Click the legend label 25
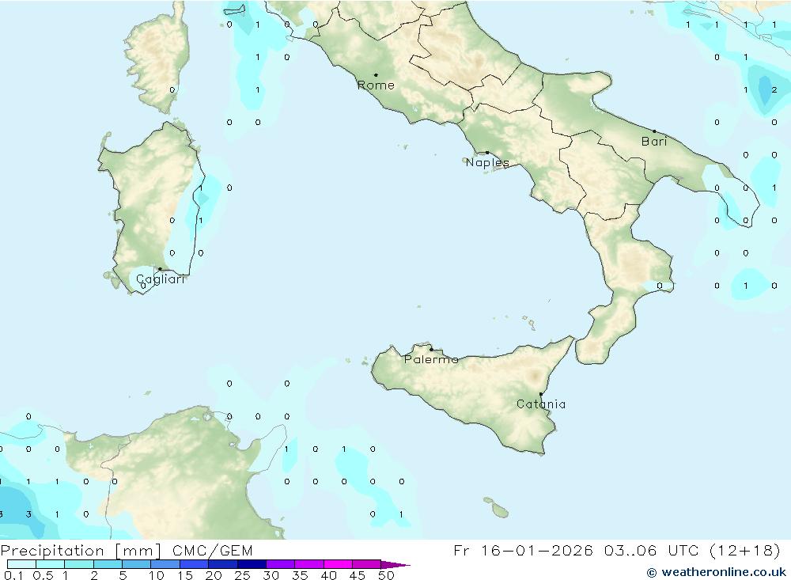Viewport: 791px width, 580px height. (243, 575)
